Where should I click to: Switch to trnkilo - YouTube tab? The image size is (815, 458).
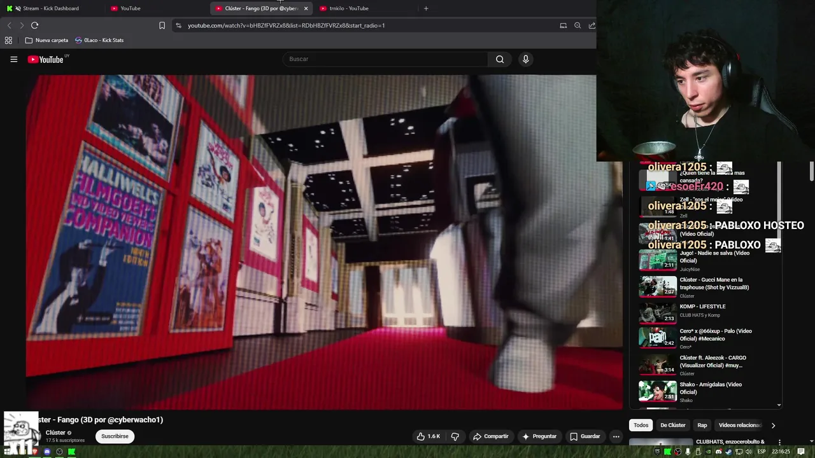[x=365, y=8]
